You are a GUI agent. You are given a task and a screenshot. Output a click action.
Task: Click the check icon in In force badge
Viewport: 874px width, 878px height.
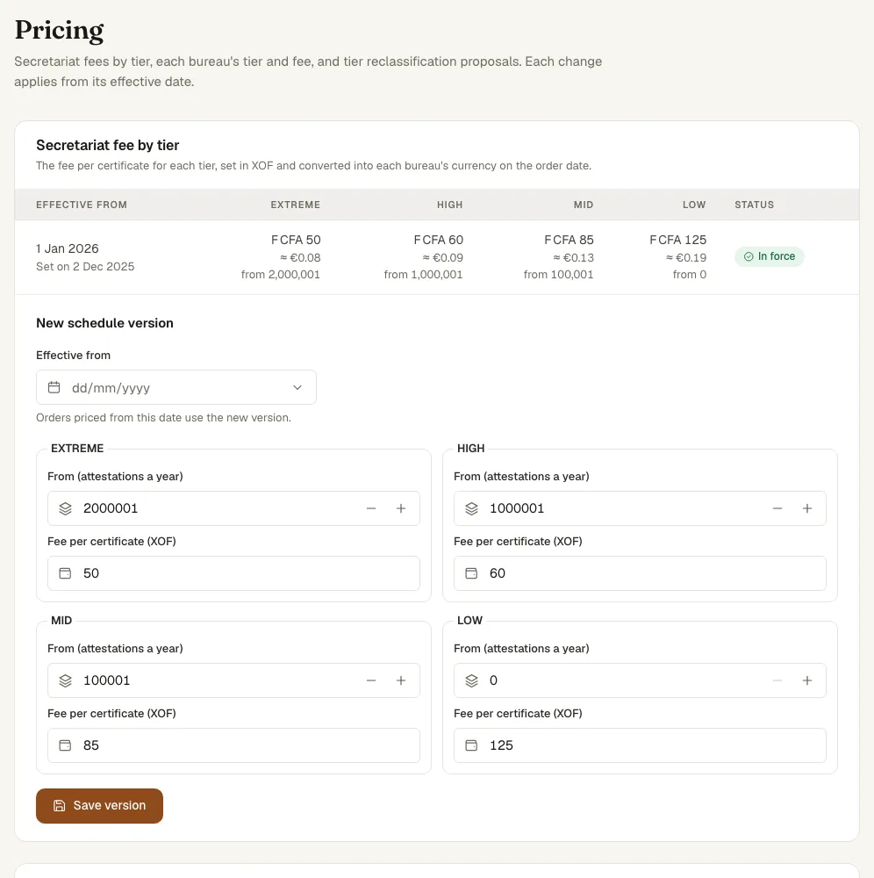[749, 256]
